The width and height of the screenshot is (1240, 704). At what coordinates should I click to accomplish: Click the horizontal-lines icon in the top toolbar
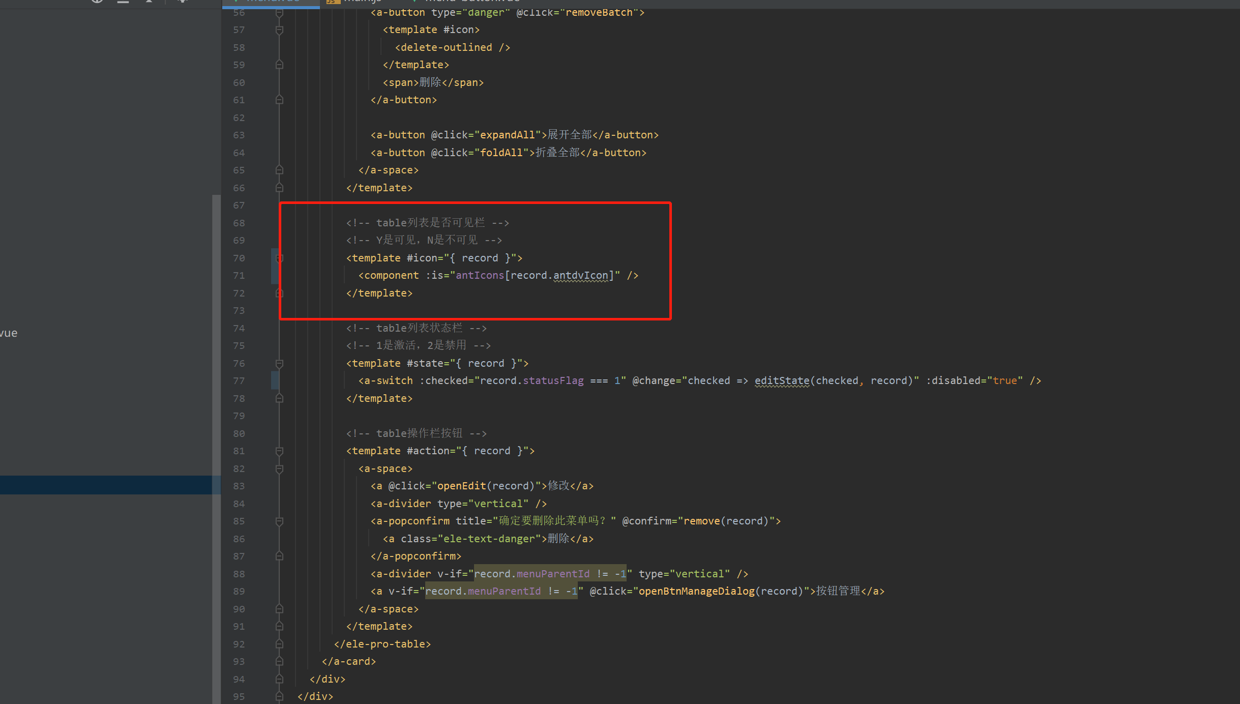pos(123,2)
